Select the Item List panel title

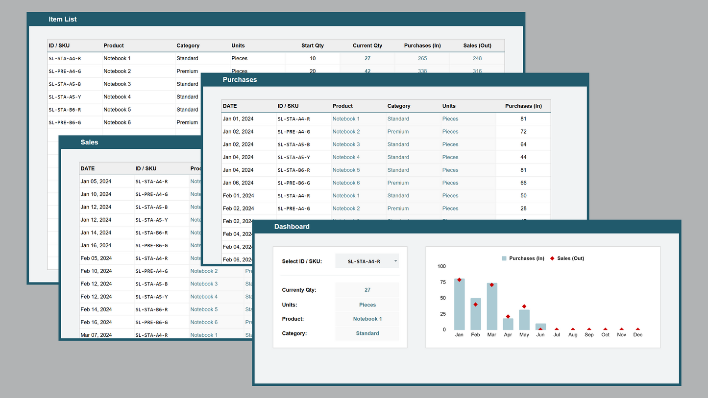(63, 20)
